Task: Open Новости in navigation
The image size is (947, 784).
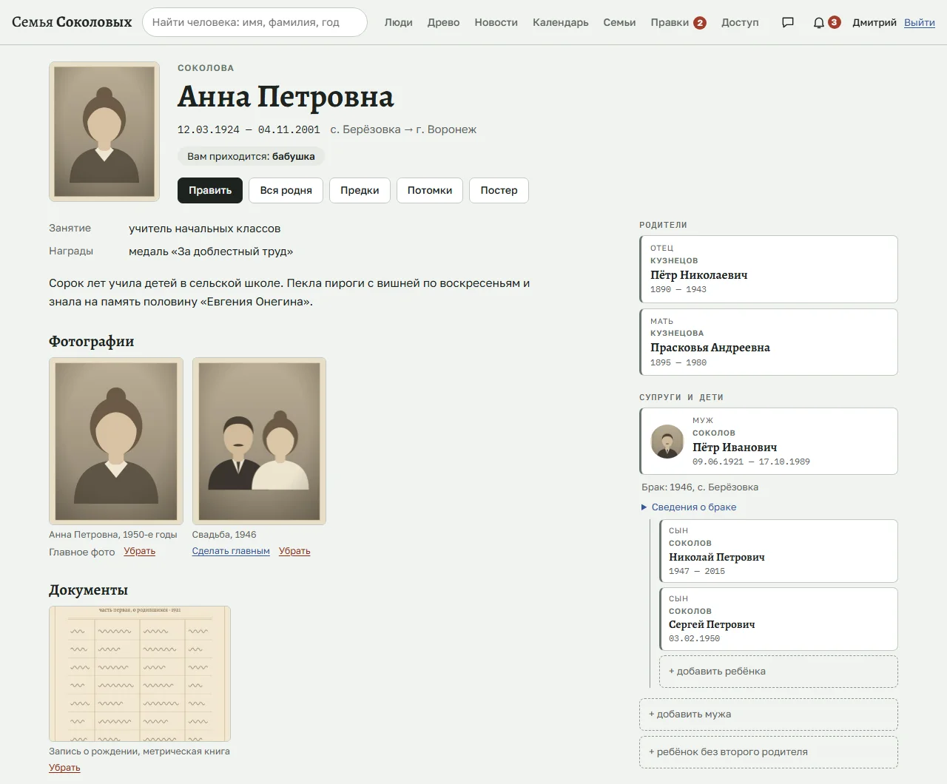Action: (x=496, y=22)
